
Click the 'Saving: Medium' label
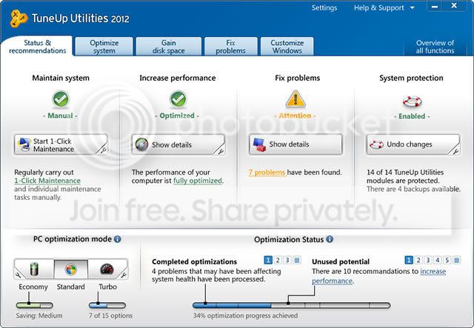click(x=39, y=315)
